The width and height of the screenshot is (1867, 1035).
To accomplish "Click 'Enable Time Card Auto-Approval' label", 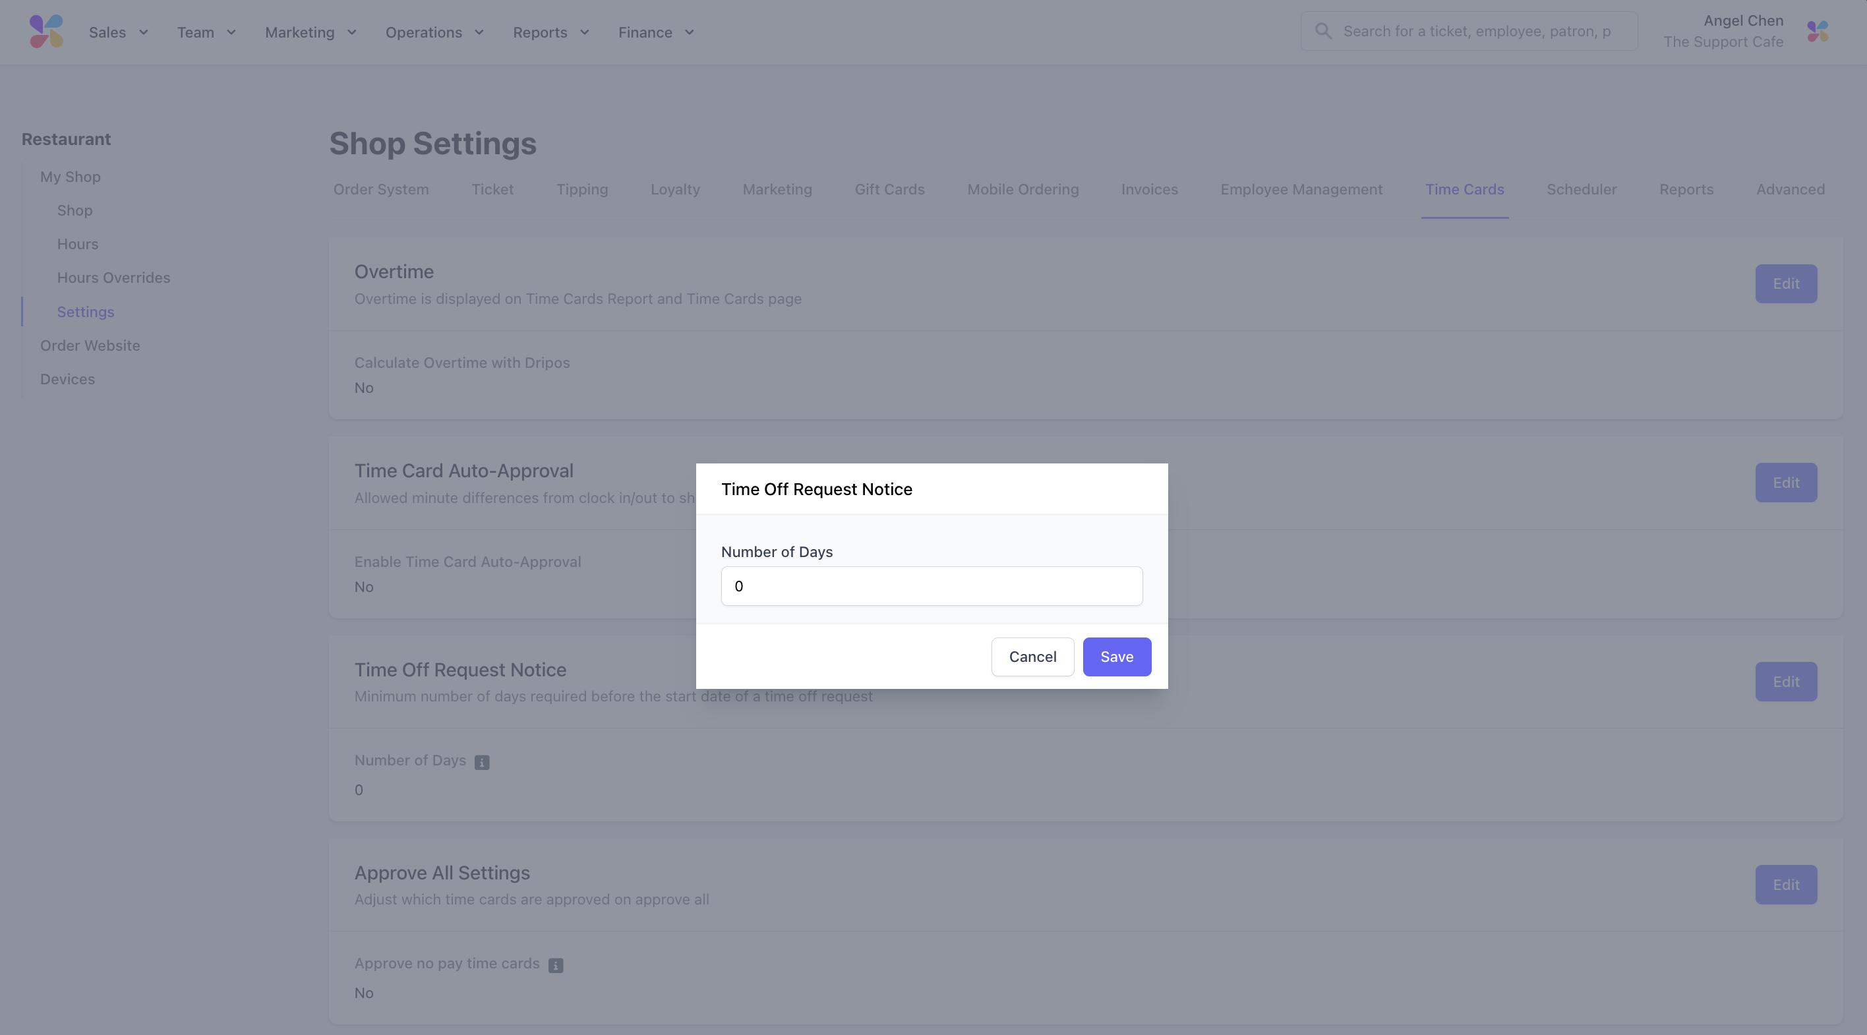I will coord(467,562).
